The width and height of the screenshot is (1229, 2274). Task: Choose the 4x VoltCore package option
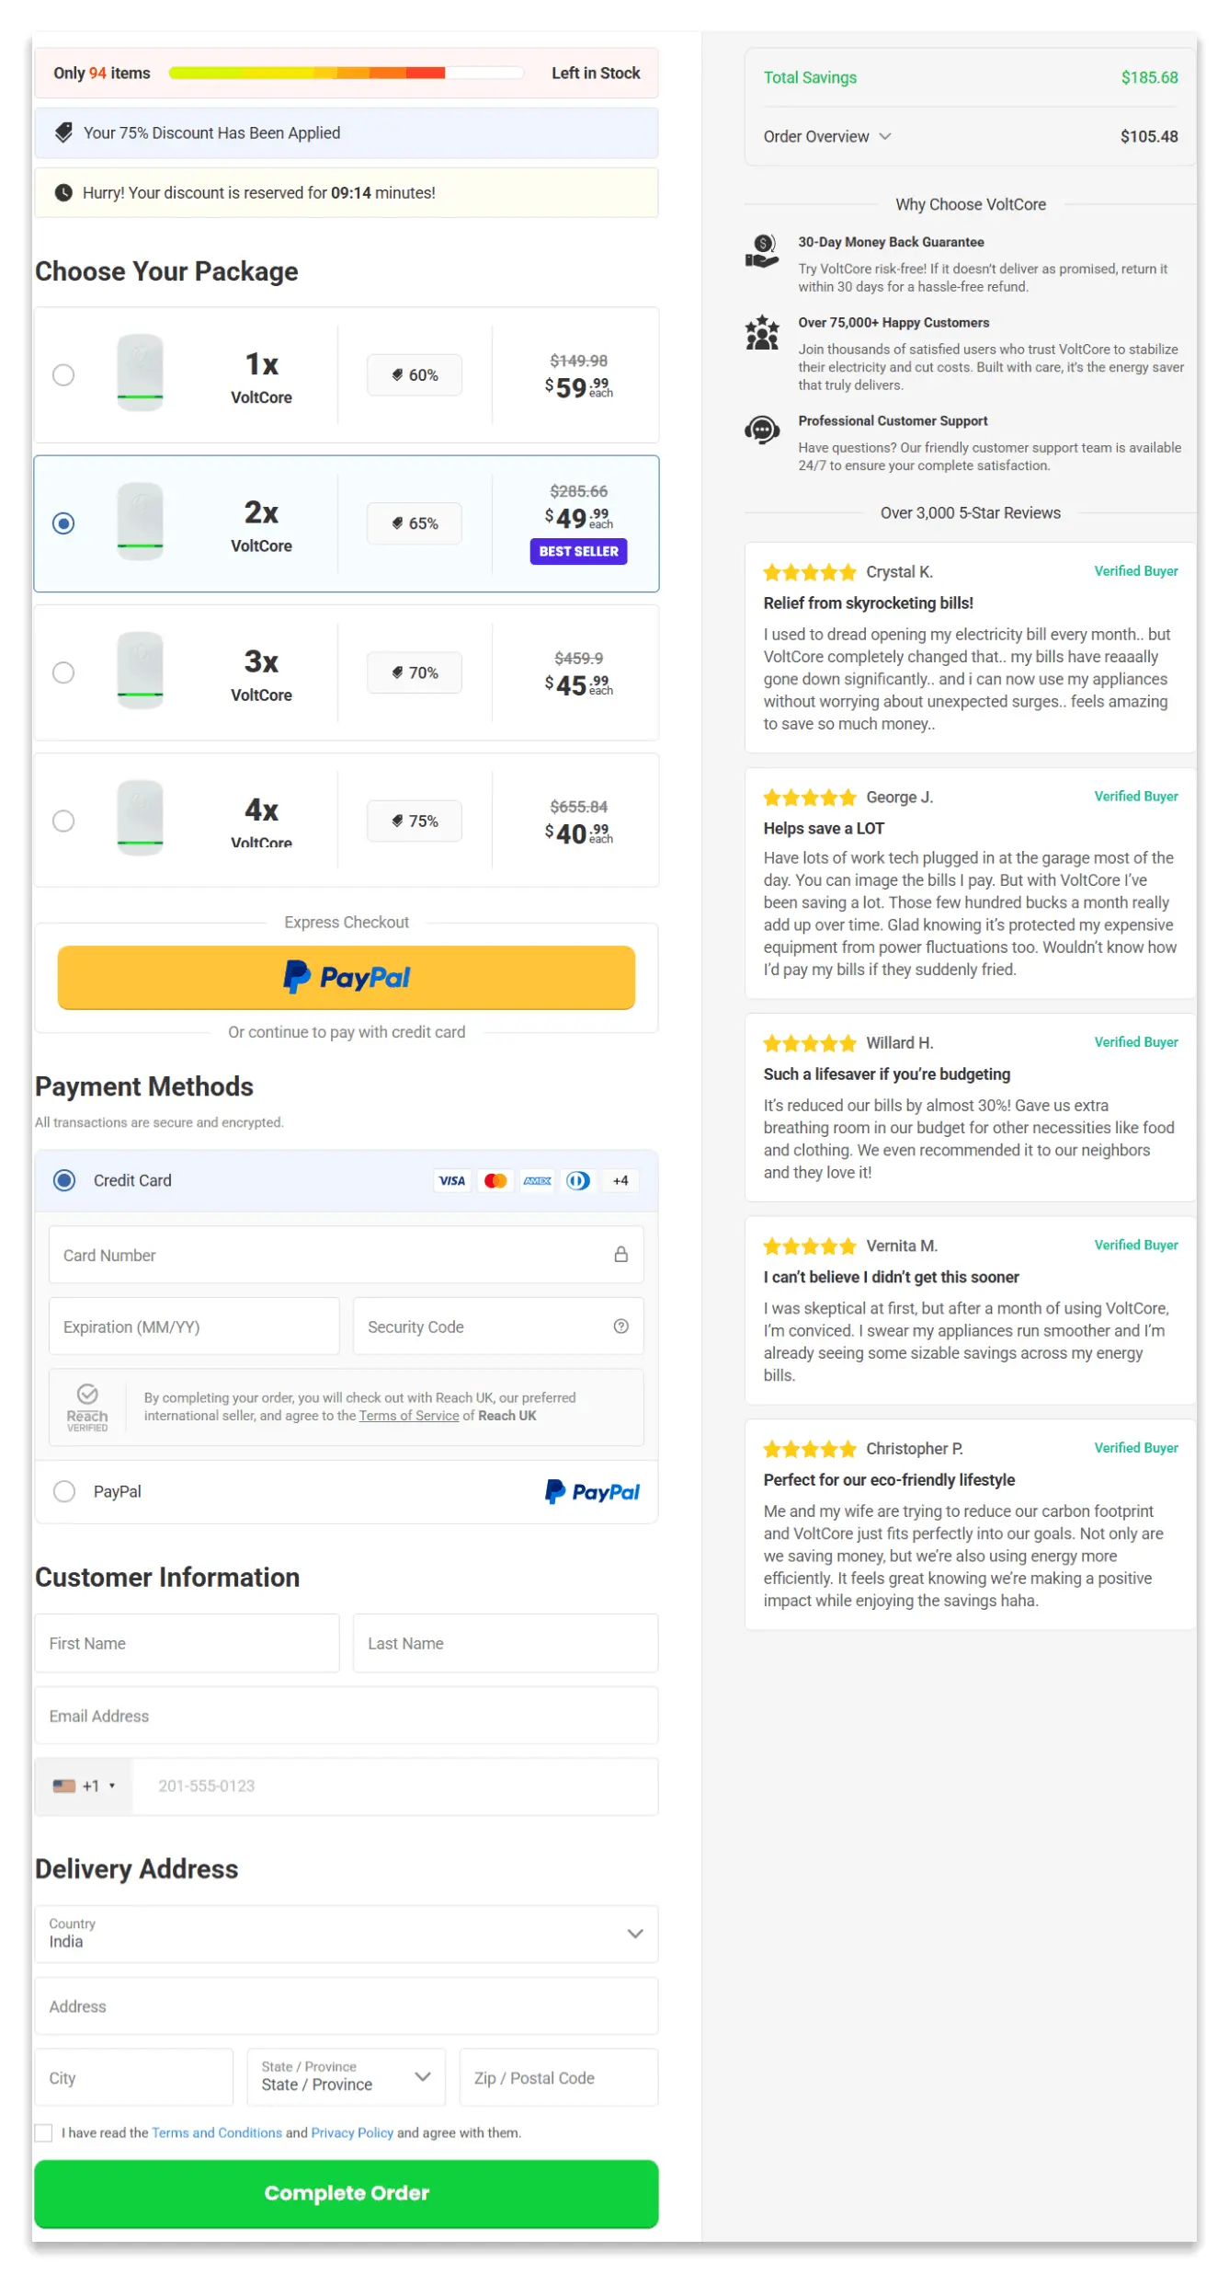[63, 821]
